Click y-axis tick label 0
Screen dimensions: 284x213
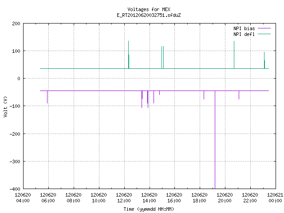[x=19, y=79]
